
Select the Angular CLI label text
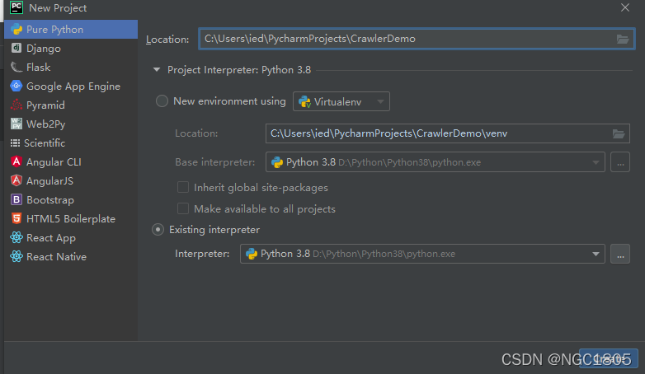[x=54, y=162]
